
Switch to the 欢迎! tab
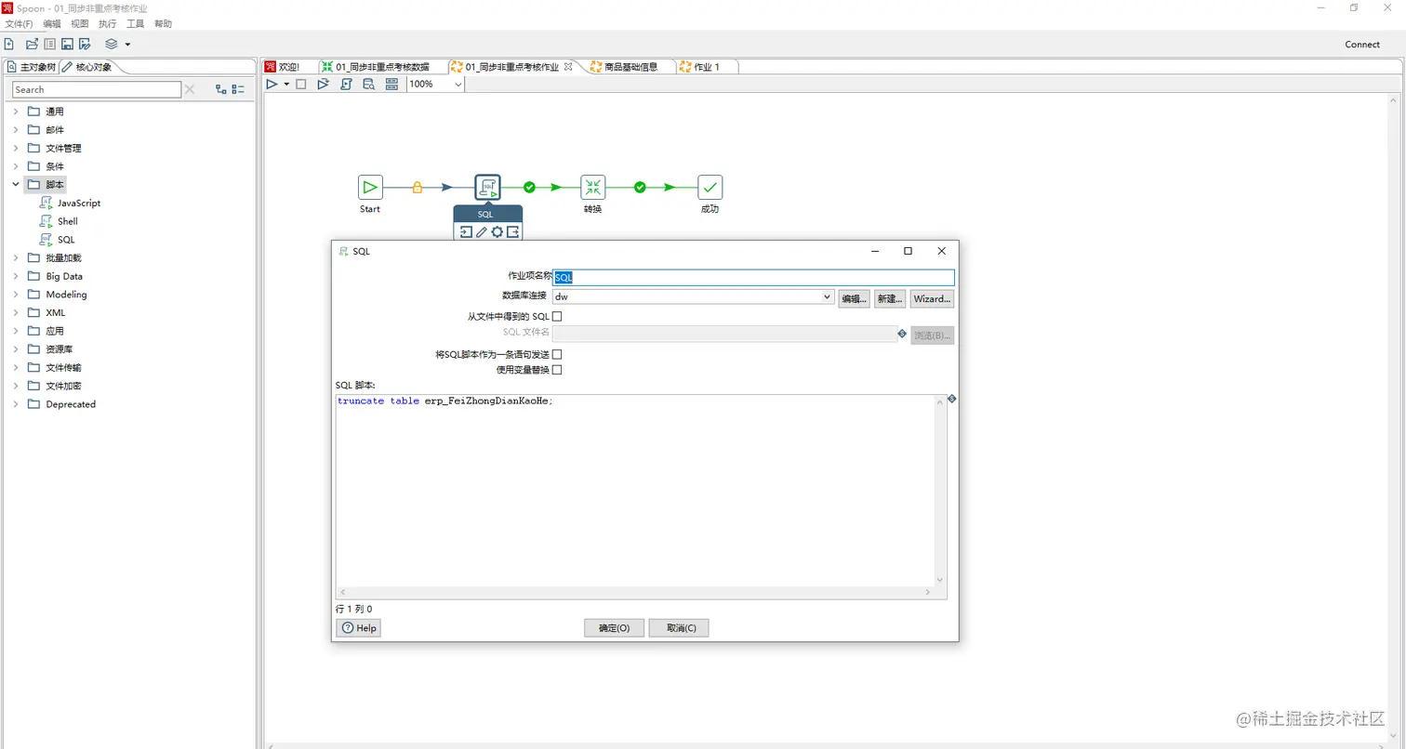tap(287, 67)
